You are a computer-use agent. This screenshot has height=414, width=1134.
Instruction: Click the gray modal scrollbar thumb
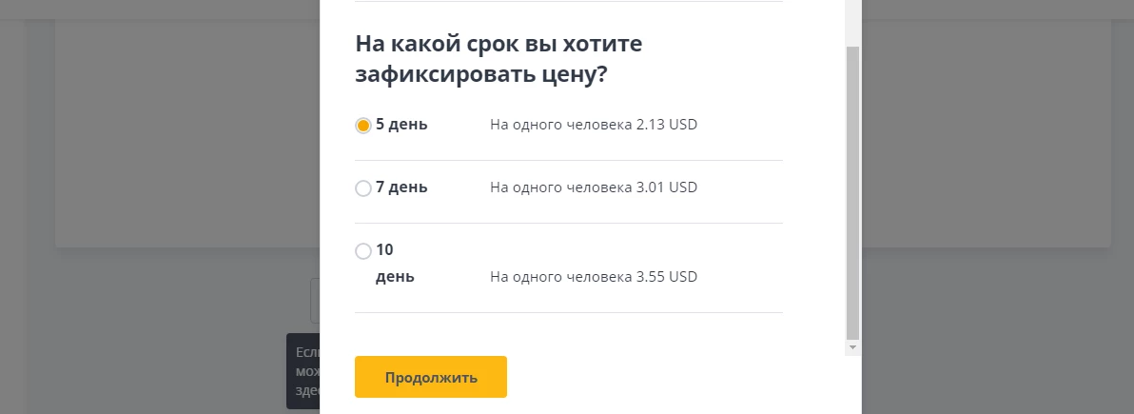pos(852,193)
